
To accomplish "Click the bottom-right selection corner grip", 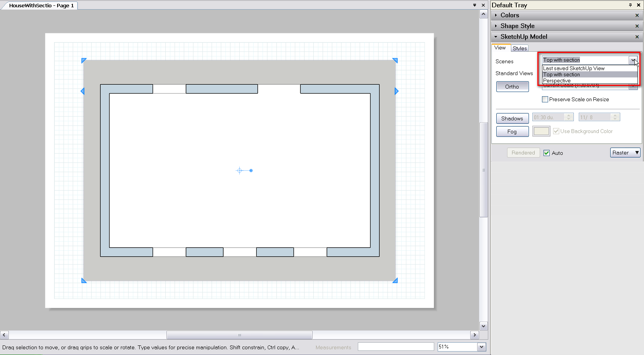I will [395, 281].
